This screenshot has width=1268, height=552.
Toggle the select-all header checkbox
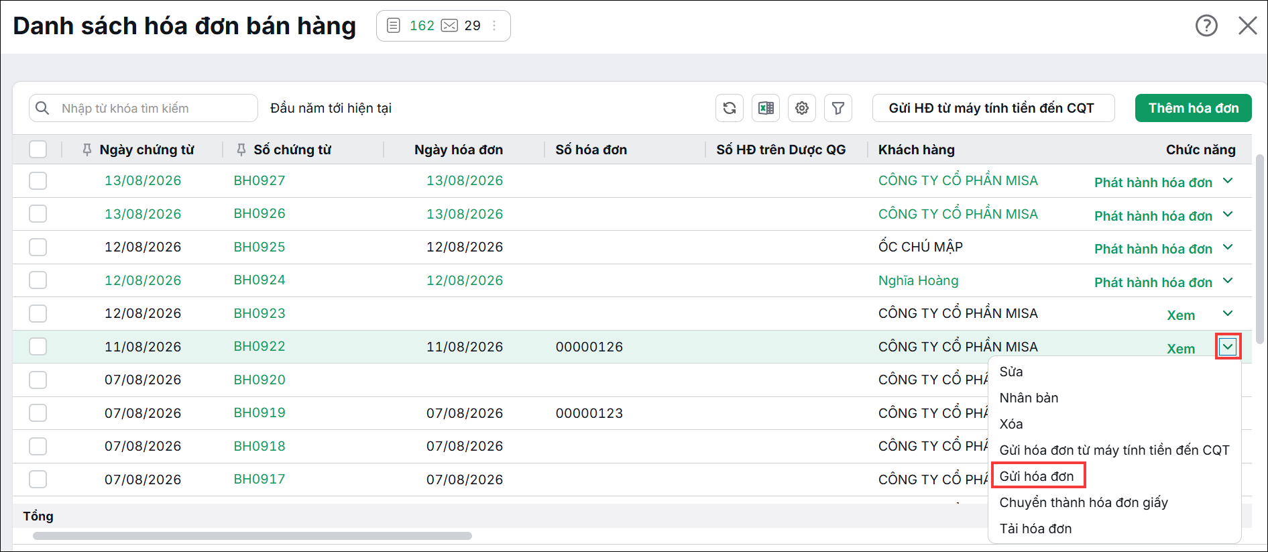(38, 149)
